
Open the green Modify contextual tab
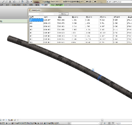(x=57, y=5)
